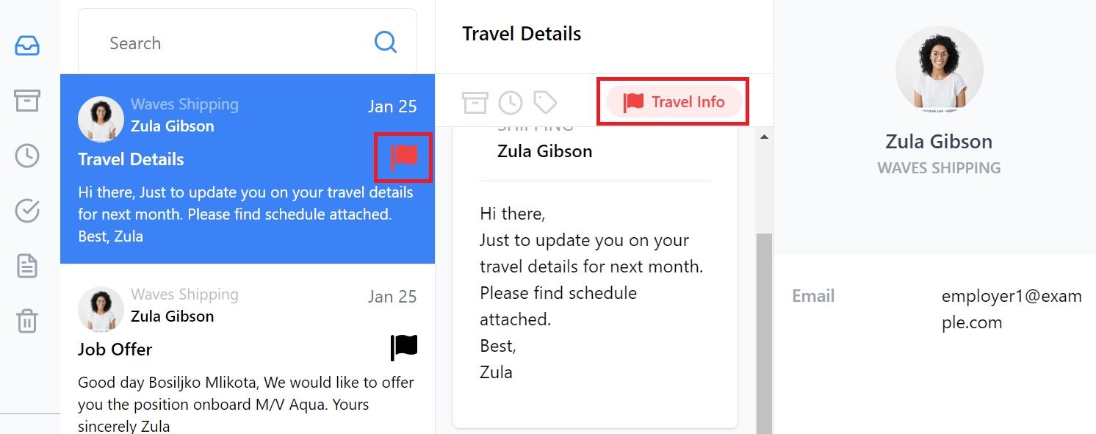Click Zula Gibson's large profile photo
Screen dimensions: 1096x434
939,70
